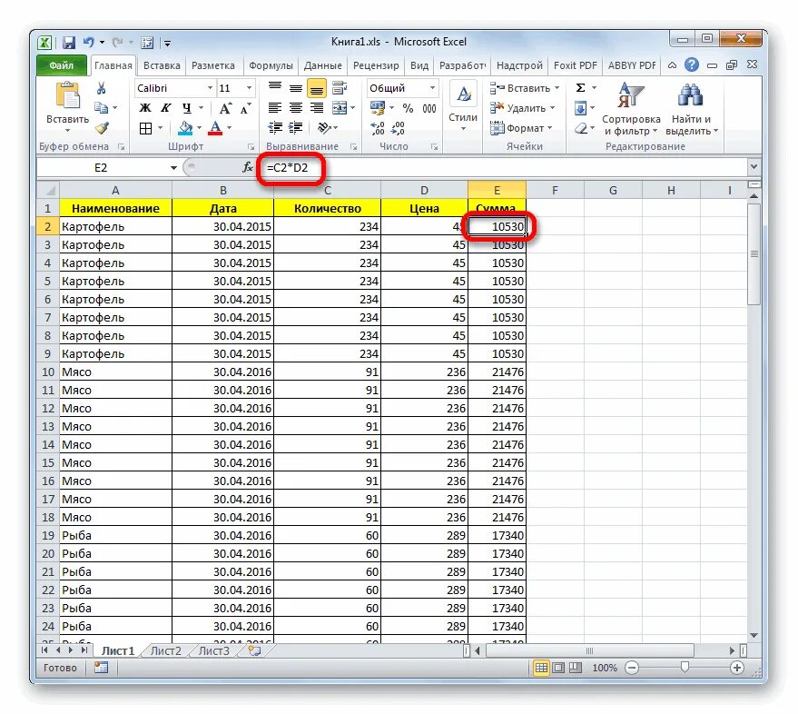This screenshot has width=798, height=714.
Task: Apply the percent number format
Action: tap(408, 108)
